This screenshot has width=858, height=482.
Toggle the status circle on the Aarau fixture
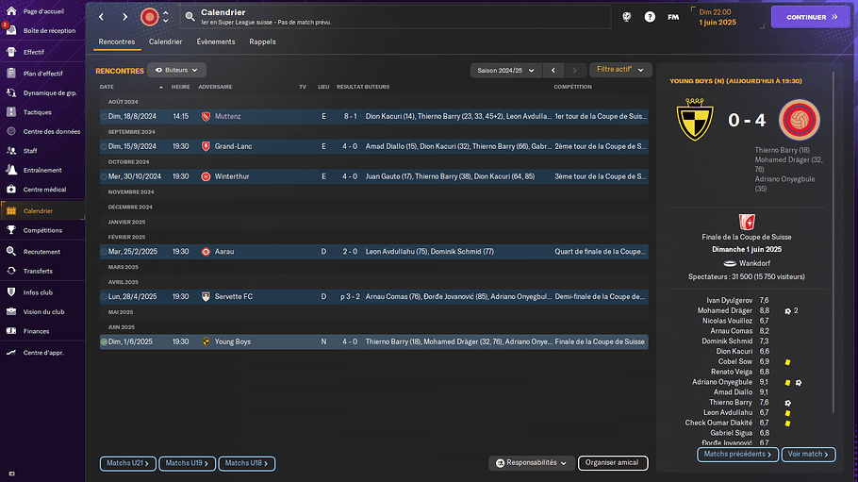[104, 252]
